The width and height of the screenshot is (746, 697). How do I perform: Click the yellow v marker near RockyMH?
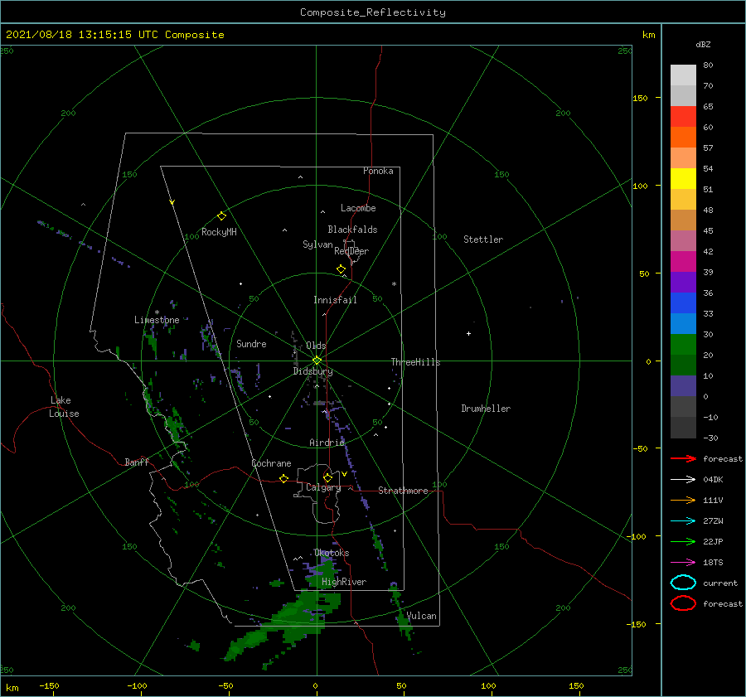[172, 202]
